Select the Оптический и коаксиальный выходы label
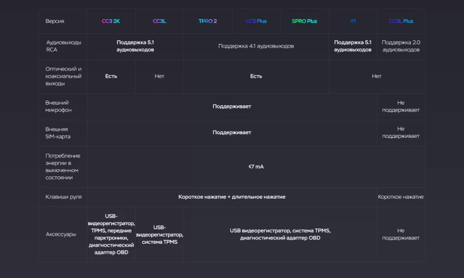The width and height of the screenshot is (464, 278). [63, 76]
